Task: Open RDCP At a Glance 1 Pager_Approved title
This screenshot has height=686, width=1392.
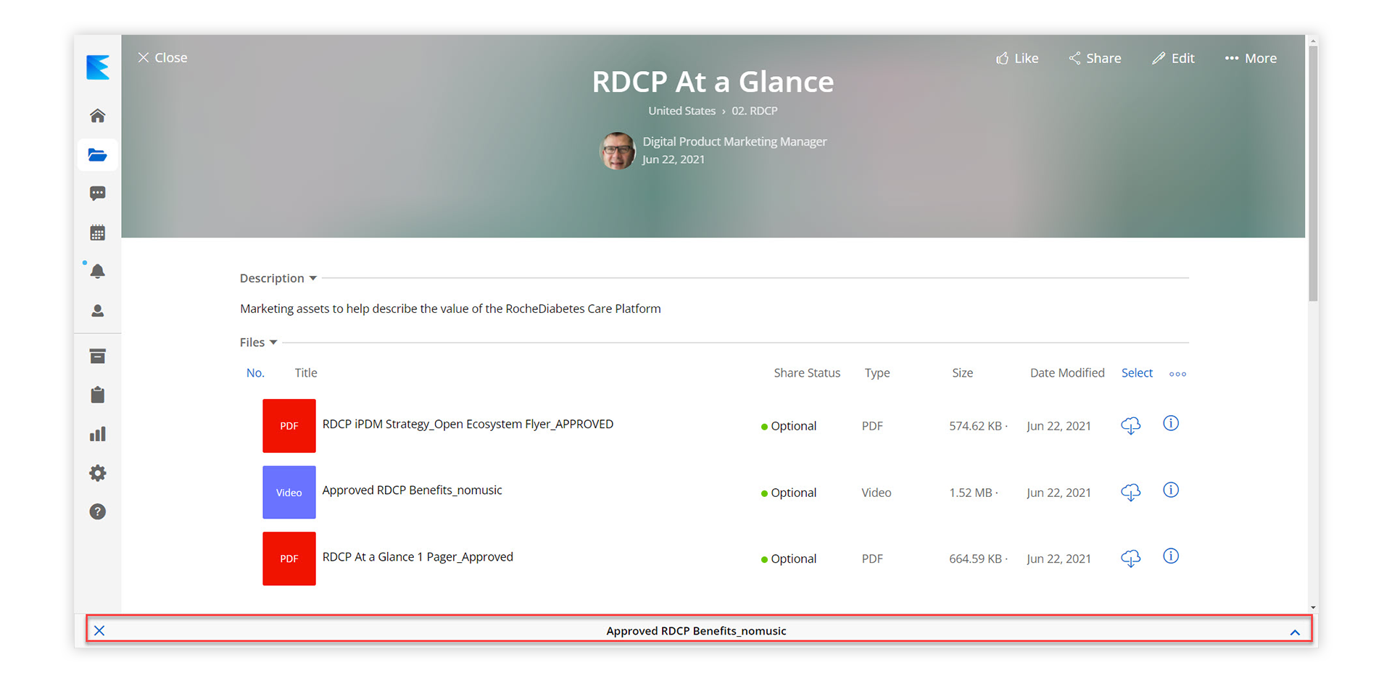Action: (x=418, y=557)
